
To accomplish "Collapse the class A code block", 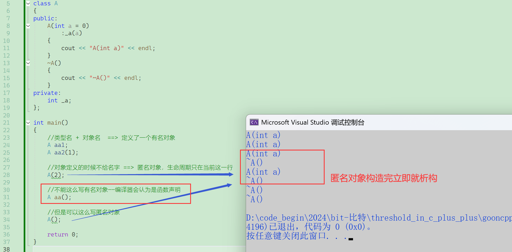I will tap(28, 4).
